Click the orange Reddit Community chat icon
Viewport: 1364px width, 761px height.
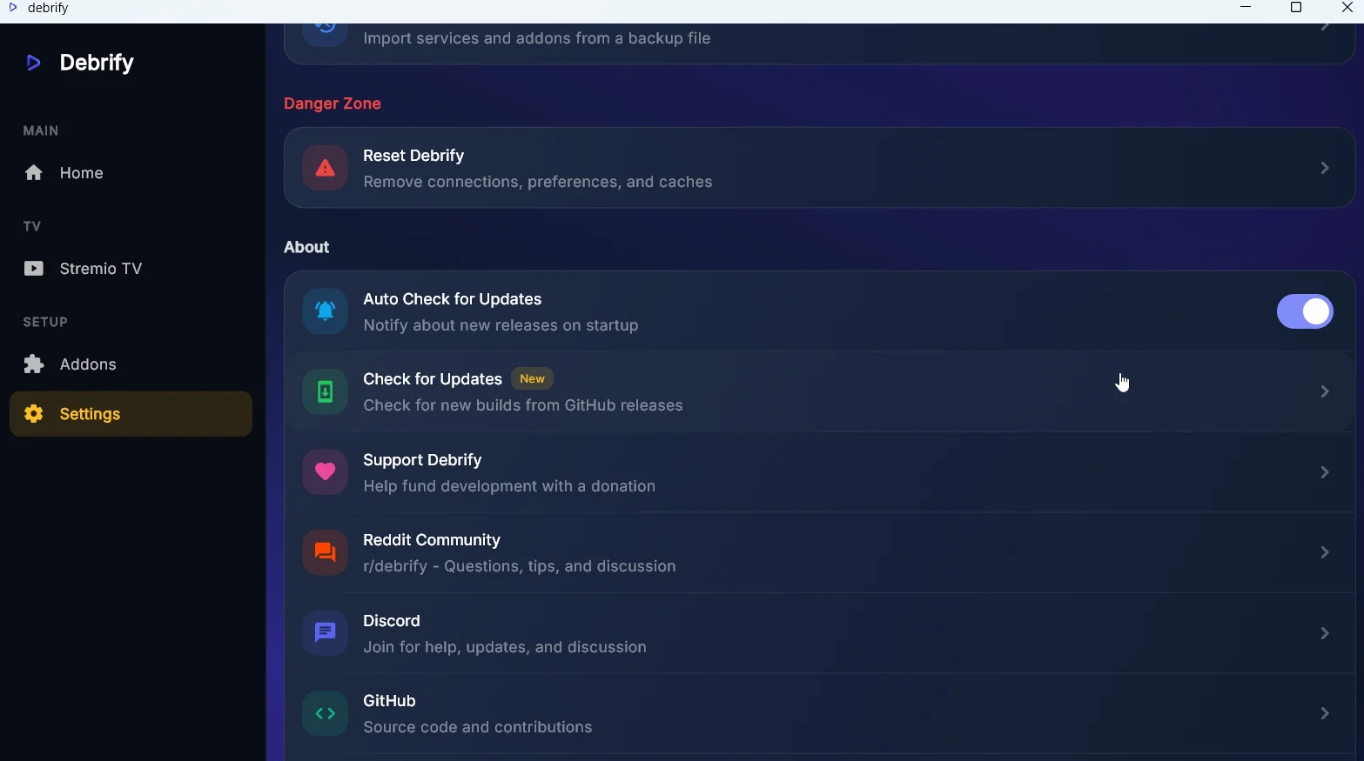325,553
